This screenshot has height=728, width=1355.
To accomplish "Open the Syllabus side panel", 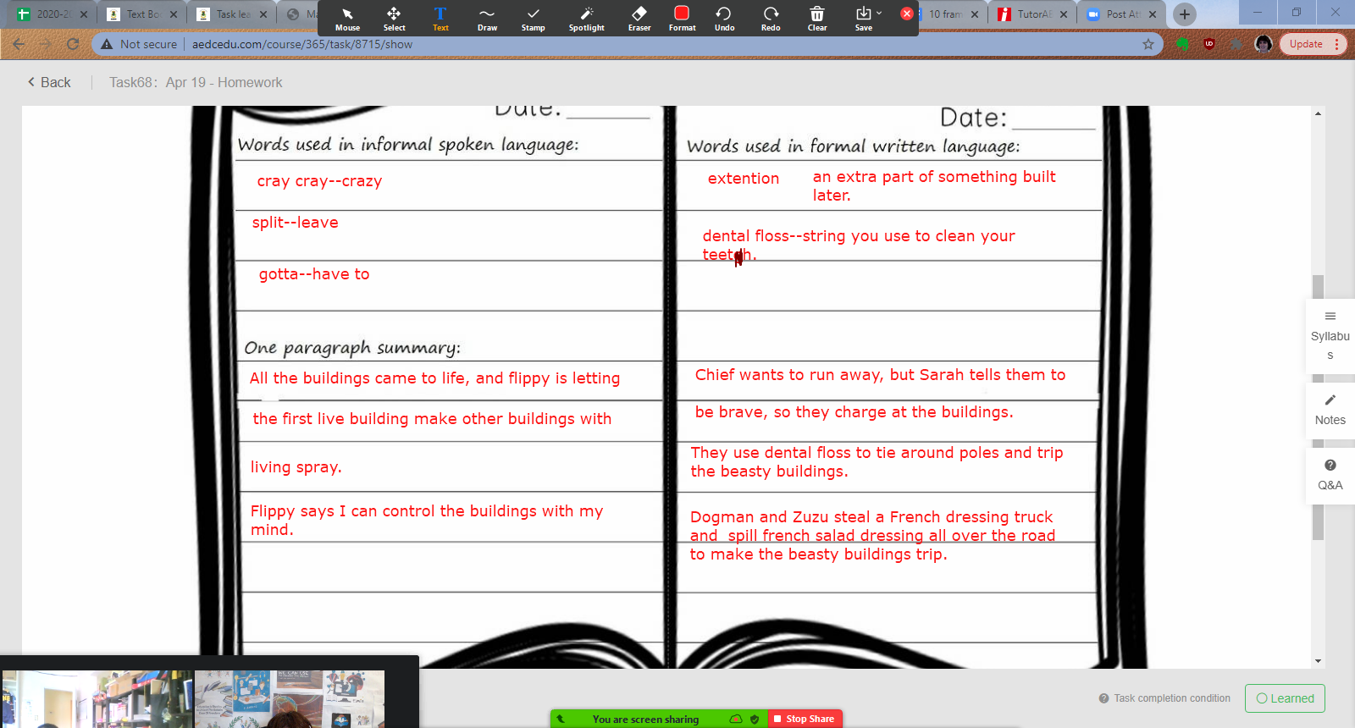I will pos(1330,335).
